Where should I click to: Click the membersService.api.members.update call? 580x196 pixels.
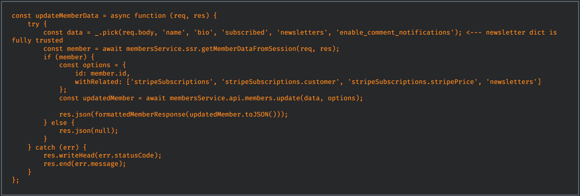266,98
